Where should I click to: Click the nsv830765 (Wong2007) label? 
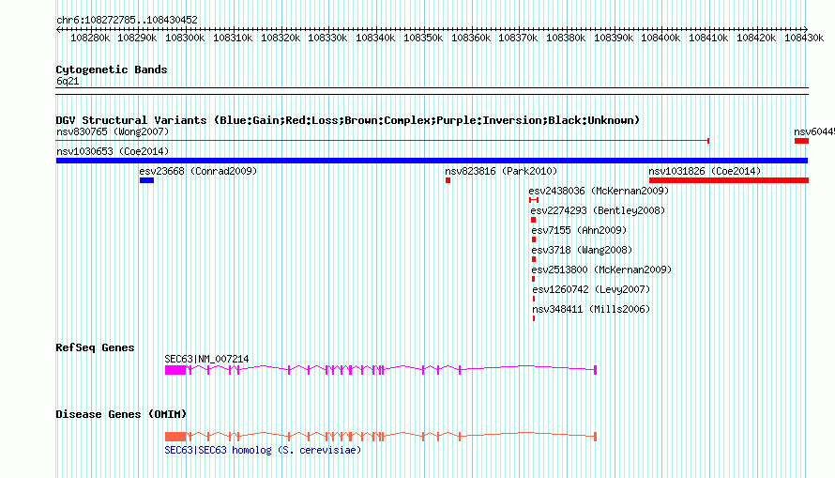pos(113,131)
